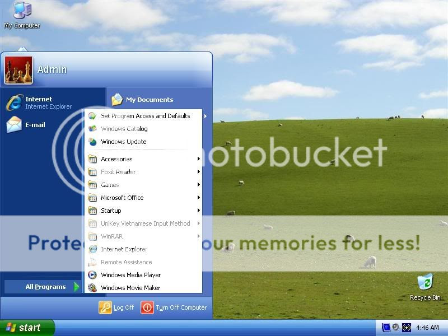
Task: Click the WinRAR folder label
Action: pyautogui.click(x=111, y=236)
